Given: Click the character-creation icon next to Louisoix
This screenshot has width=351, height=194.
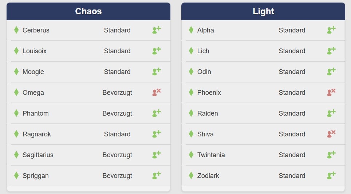Looking at the screenshot, I should tap(157, 51).
